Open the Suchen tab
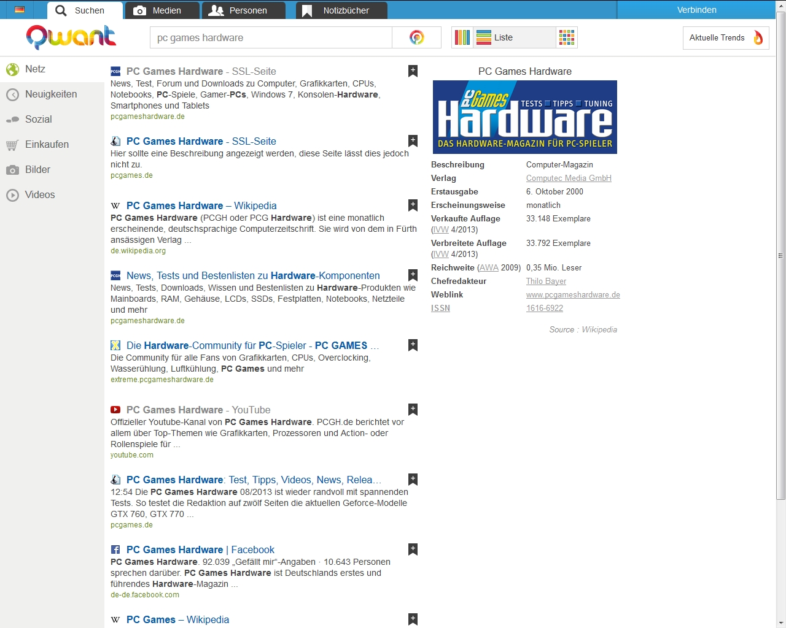 (85, 10)
